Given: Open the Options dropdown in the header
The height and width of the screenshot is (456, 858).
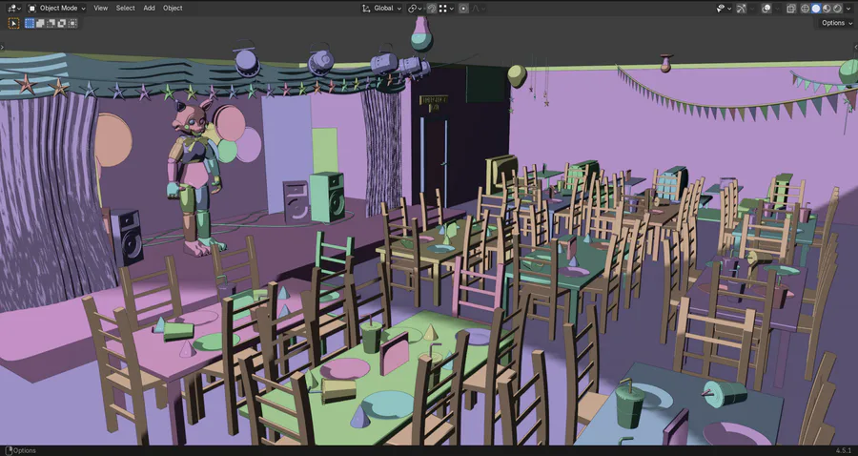Looking at the screenshot, I should 837,23.
